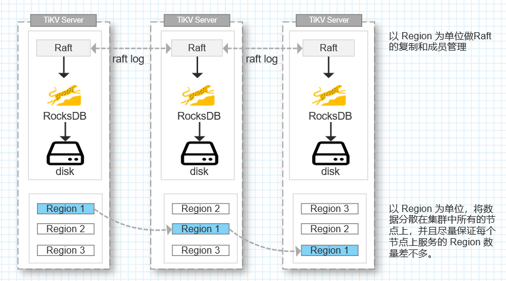Viewport: 506px width, 281px height.
Task: Click the third TiKV Server header label
Action: [329, 20]
